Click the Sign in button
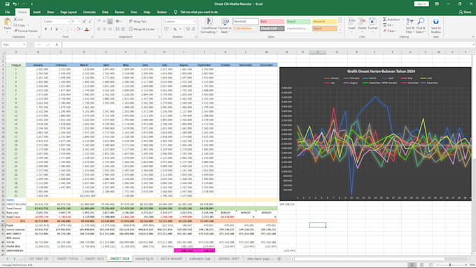The height and width of the screenshot is (268, 476). [x=421, y=4]
